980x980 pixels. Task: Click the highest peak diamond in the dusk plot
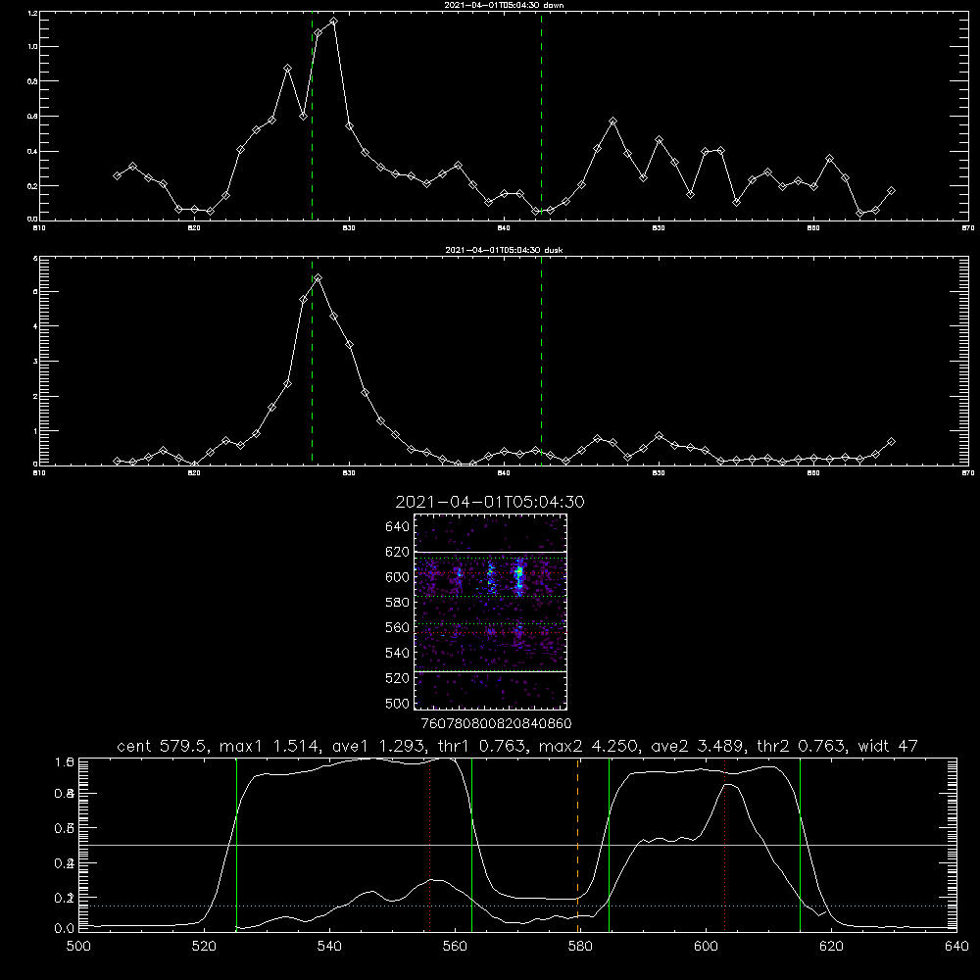click(x=318, y=278)
